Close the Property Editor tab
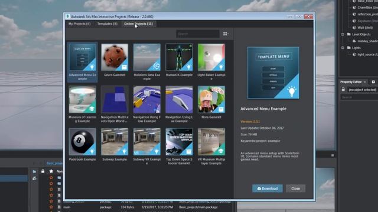Image resolution: width=378 pixels, height=212 pixels. (x=365, y=82)
